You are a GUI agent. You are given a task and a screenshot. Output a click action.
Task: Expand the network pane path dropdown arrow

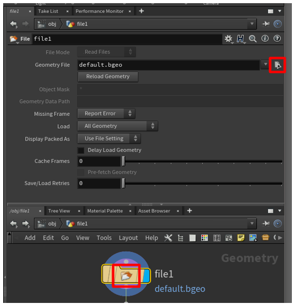point(252,223)
